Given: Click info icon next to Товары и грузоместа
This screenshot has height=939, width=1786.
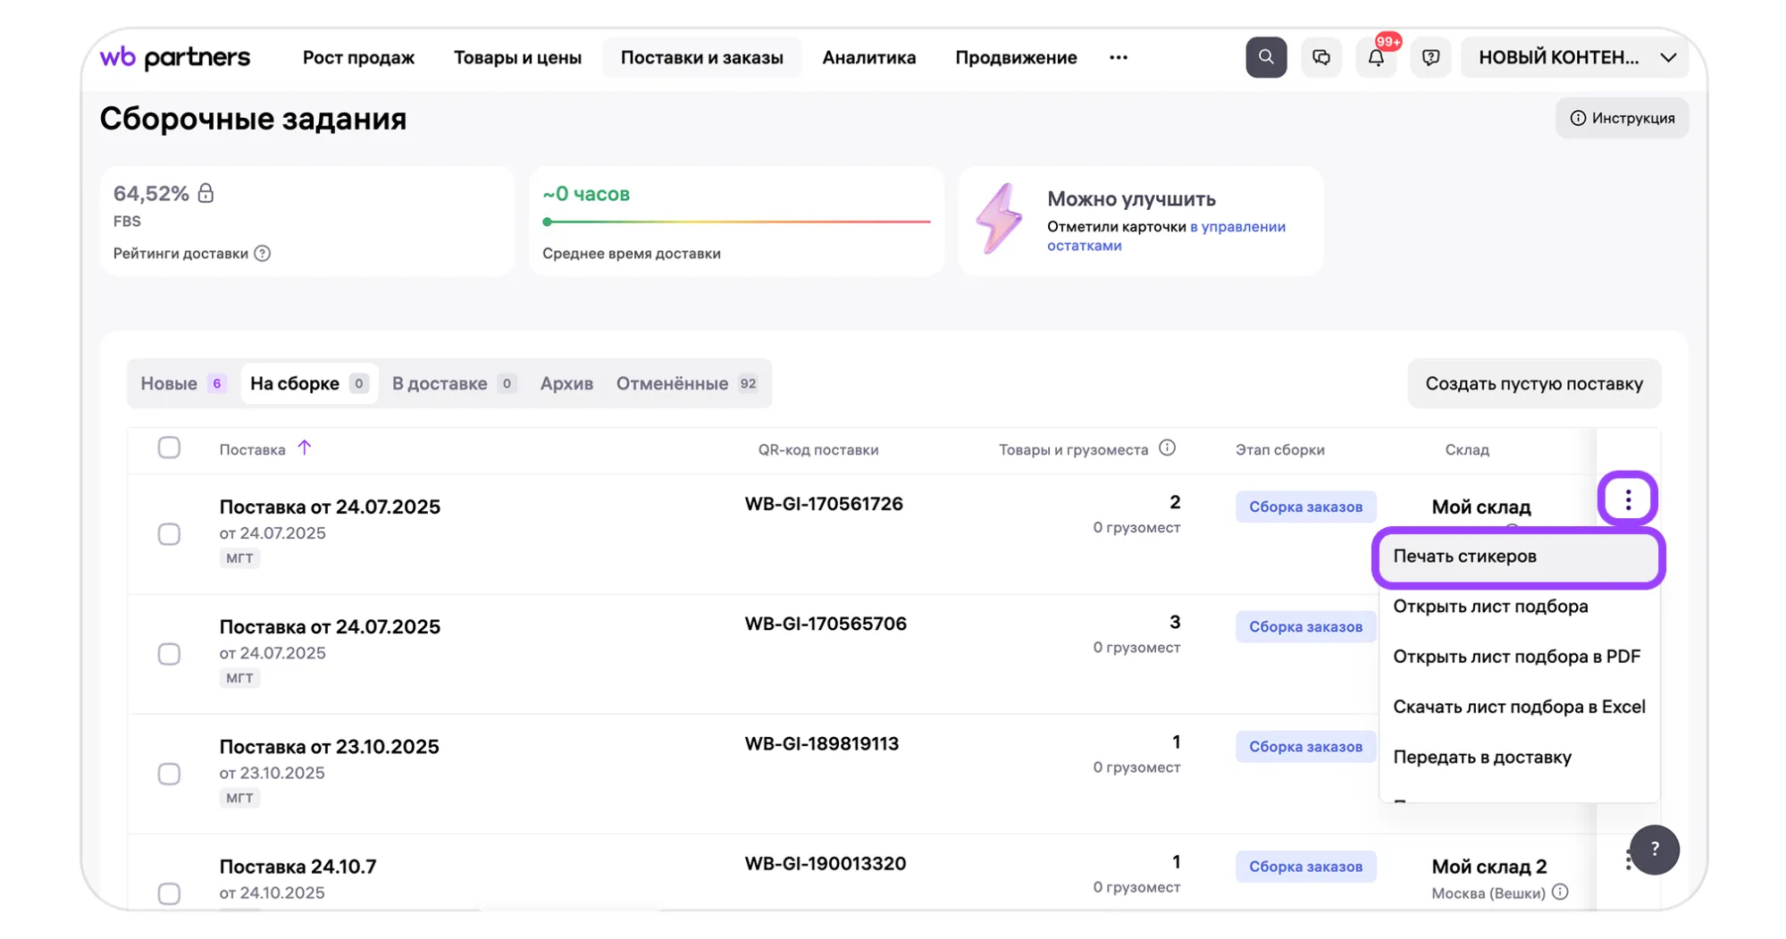Looking at the screenshot, I should 1167,449.
